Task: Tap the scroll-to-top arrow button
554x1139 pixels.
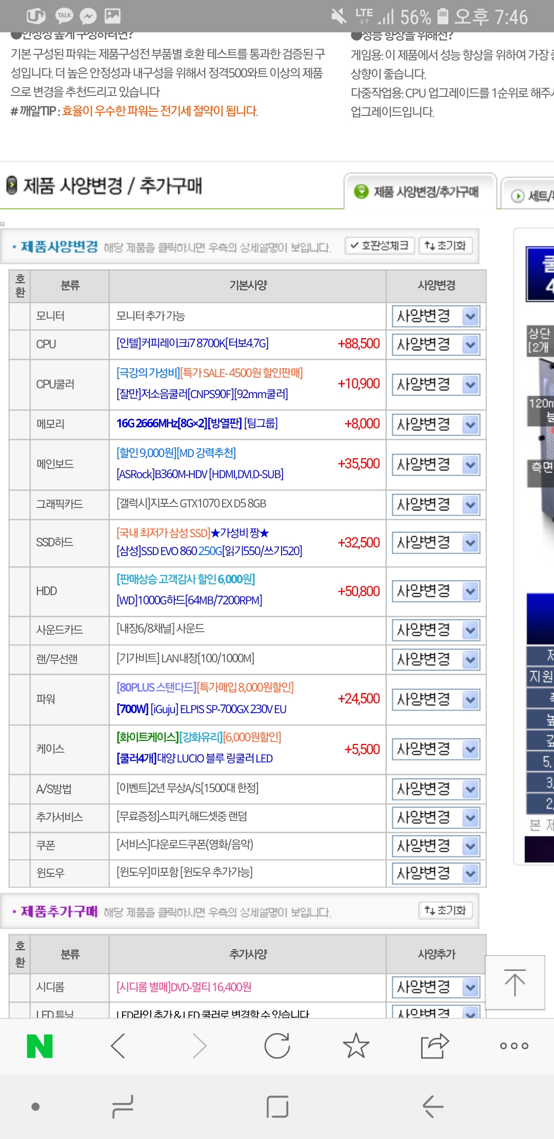Action: (x=515, y=983)
